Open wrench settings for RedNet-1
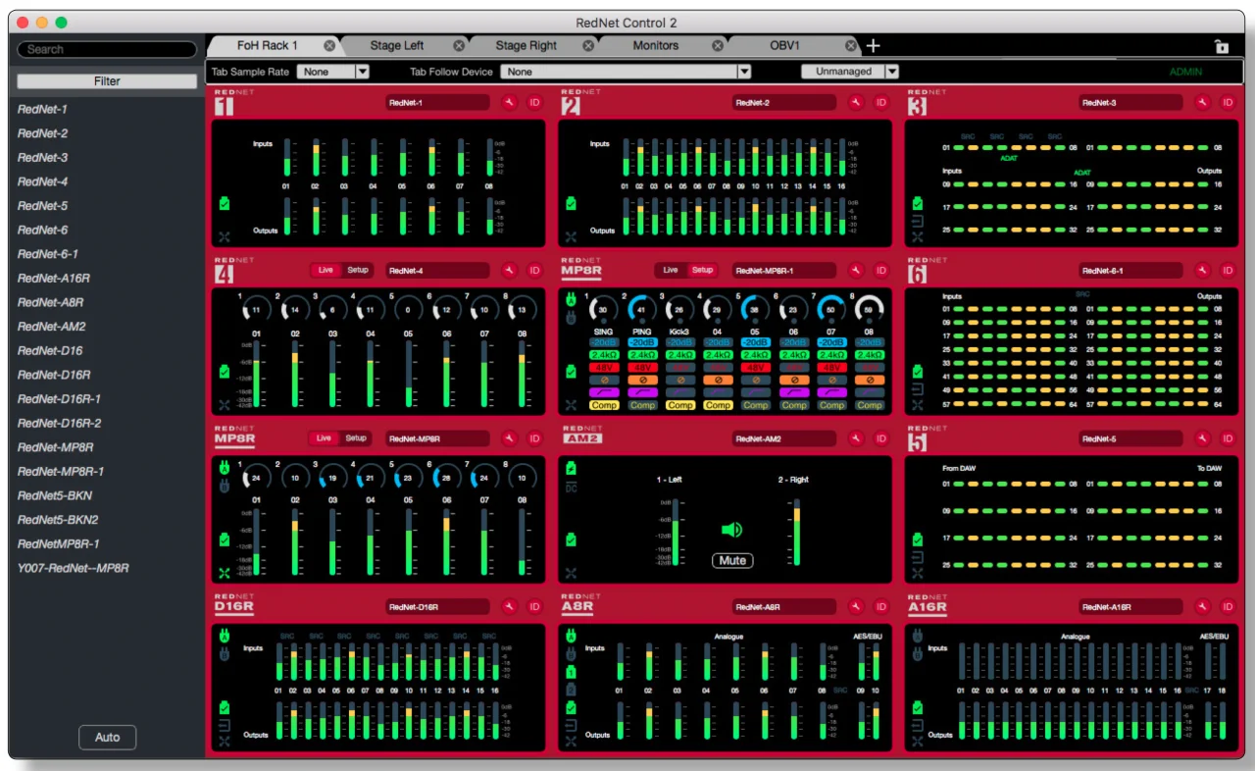1255x771 pixels. [x=510, y=102]
